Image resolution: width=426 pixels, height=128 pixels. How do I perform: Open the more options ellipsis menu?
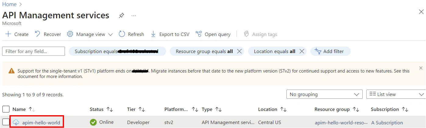(x=133, y=16)
